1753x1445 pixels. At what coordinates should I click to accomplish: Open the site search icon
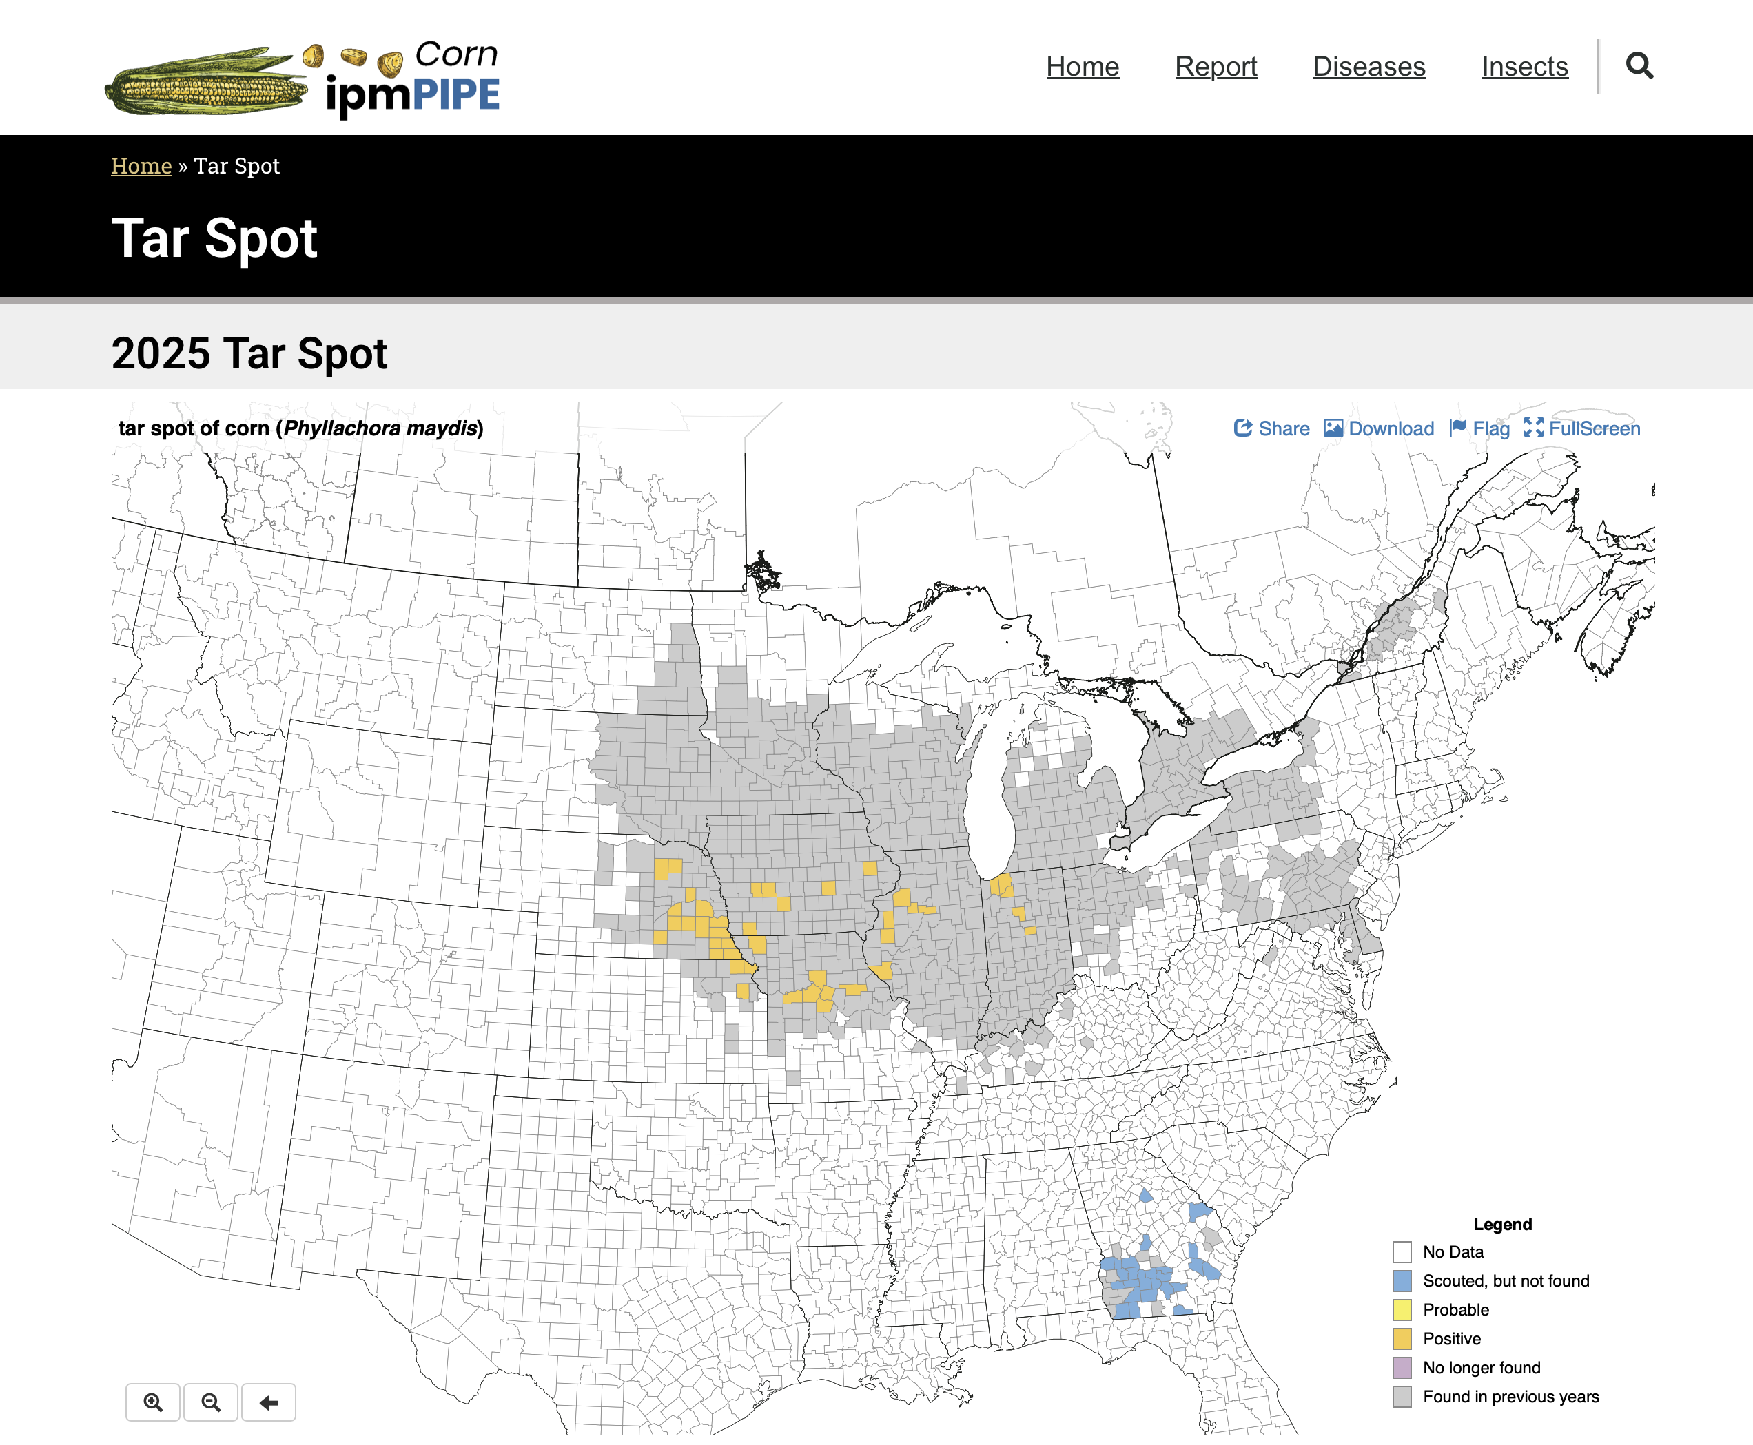point(1640,67)
